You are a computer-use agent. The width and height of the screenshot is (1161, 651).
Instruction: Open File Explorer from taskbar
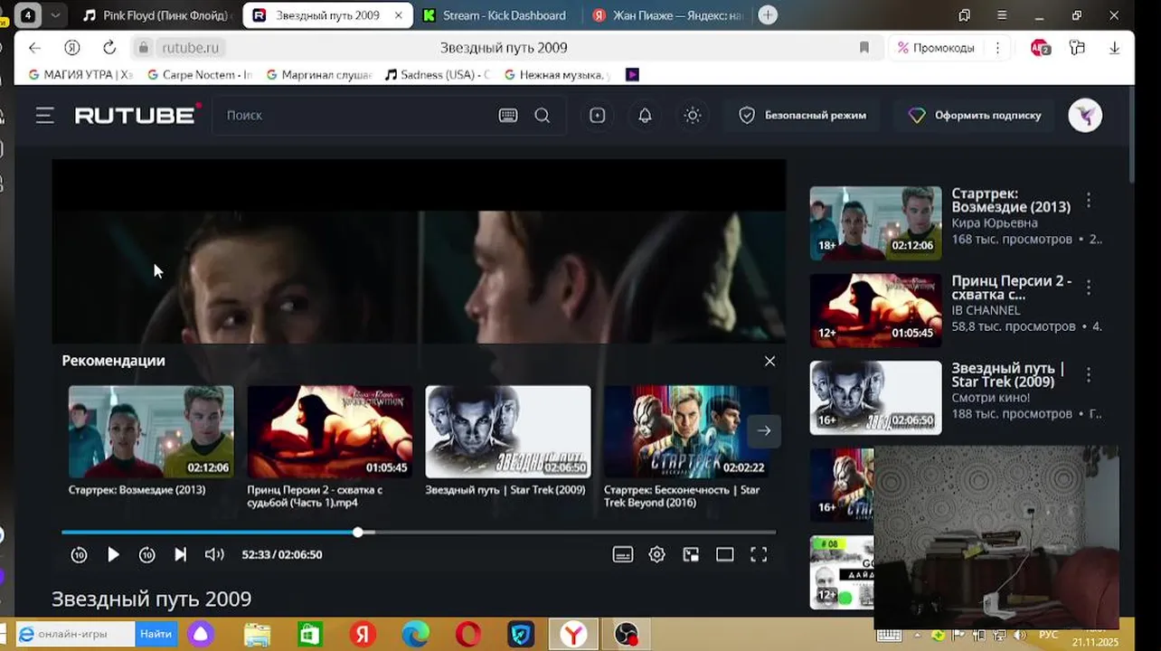[257, 635]
